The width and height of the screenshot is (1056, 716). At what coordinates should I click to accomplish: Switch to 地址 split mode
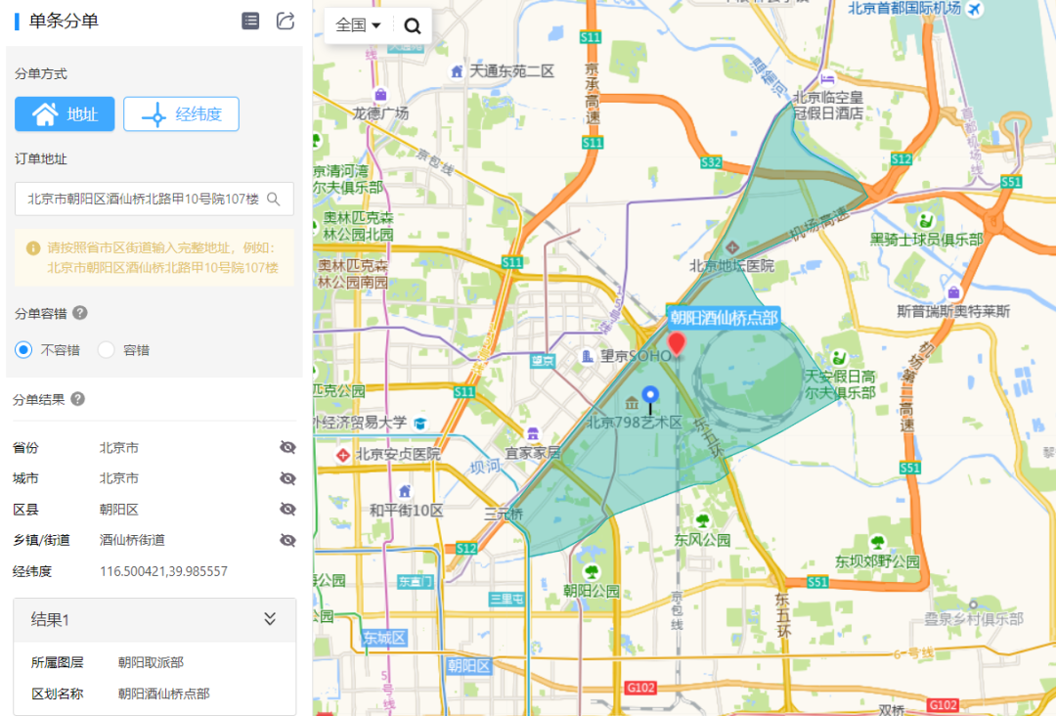[x=64, y=114]
